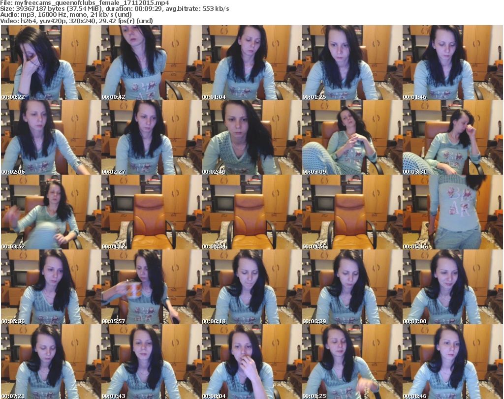The height and width of the screenshot is (399, 504).
Task: Select the thumbnail frame at 00:07:00
Action: 453,287
